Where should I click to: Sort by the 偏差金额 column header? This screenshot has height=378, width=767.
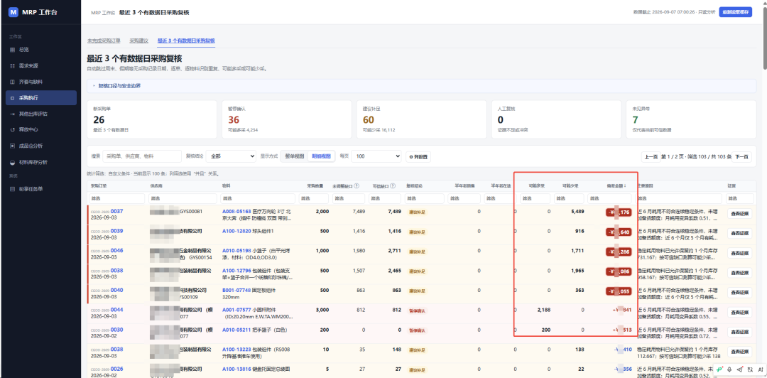pyautogui.click(x=617, y=186)
